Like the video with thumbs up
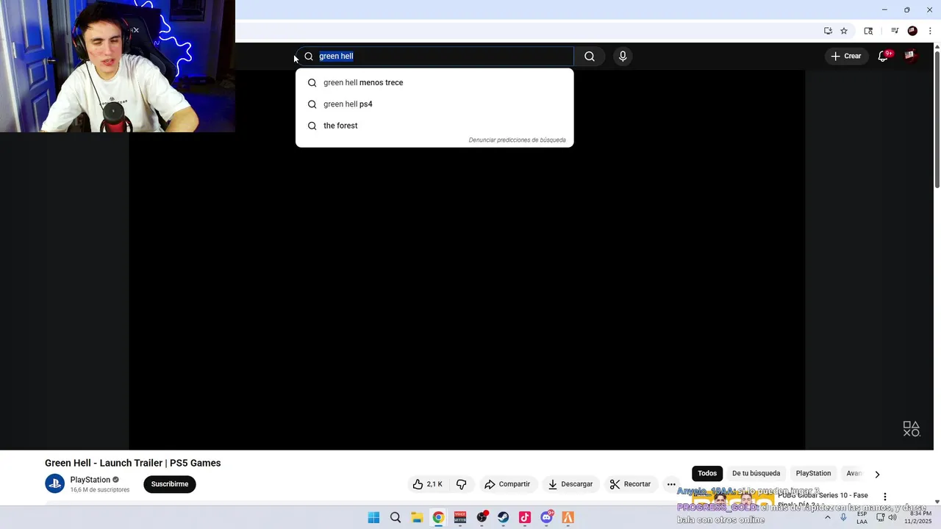Viewport: 941px width, 529px height. 427,484
